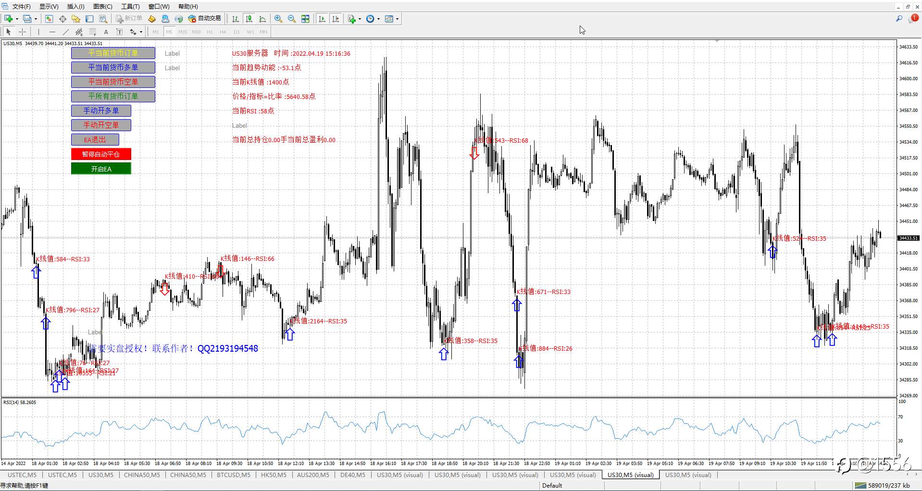This screenshot has height=491, width=922.
Task: Click the Default profile status bar entry
Action: [552, 485]
